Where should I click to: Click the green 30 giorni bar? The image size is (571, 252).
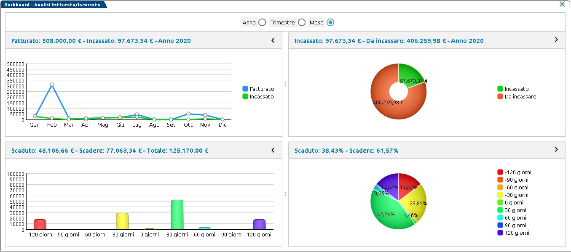[x=177, y=215]
